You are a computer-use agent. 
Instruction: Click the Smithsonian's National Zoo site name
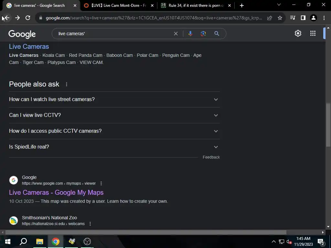49,218
